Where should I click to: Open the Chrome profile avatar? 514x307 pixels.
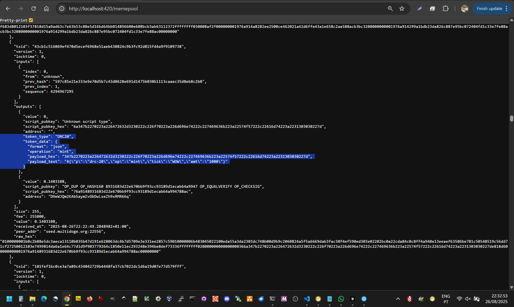(465, 9)
